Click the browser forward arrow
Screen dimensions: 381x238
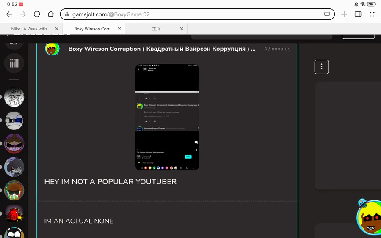23,14
